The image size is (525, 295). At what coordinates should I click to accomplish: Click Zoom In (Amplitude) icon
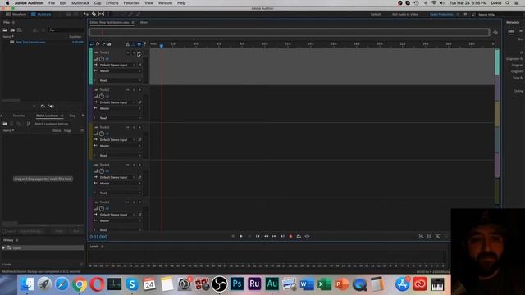421,237
